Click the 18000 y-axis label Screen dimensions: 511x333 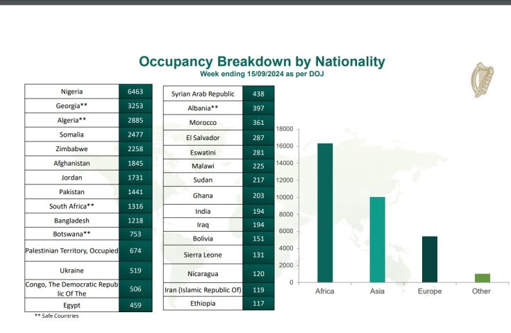click(x=285, y=129)
